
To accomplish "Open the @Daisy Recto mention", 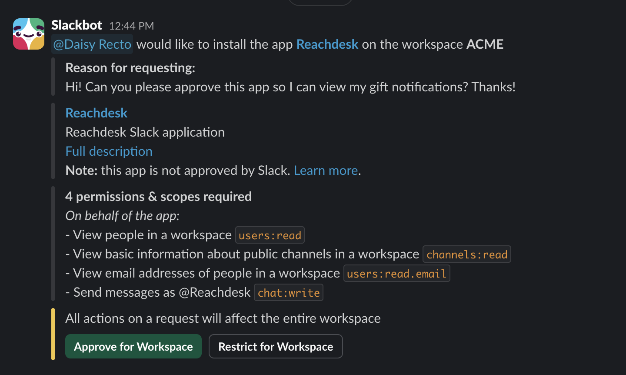I will click(92, 44).
